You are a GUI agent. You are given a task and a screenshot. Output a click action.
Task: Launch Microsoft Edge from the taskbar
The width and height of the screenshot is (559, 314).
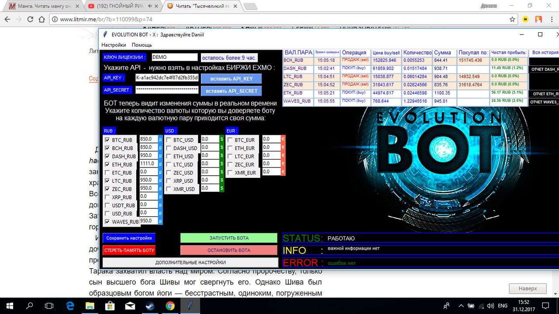70,306
